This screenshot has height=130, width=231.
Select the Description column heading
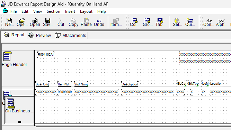click(x=130, y=84)
